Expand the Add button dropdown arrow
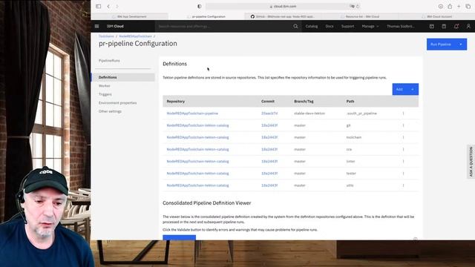 413,89
